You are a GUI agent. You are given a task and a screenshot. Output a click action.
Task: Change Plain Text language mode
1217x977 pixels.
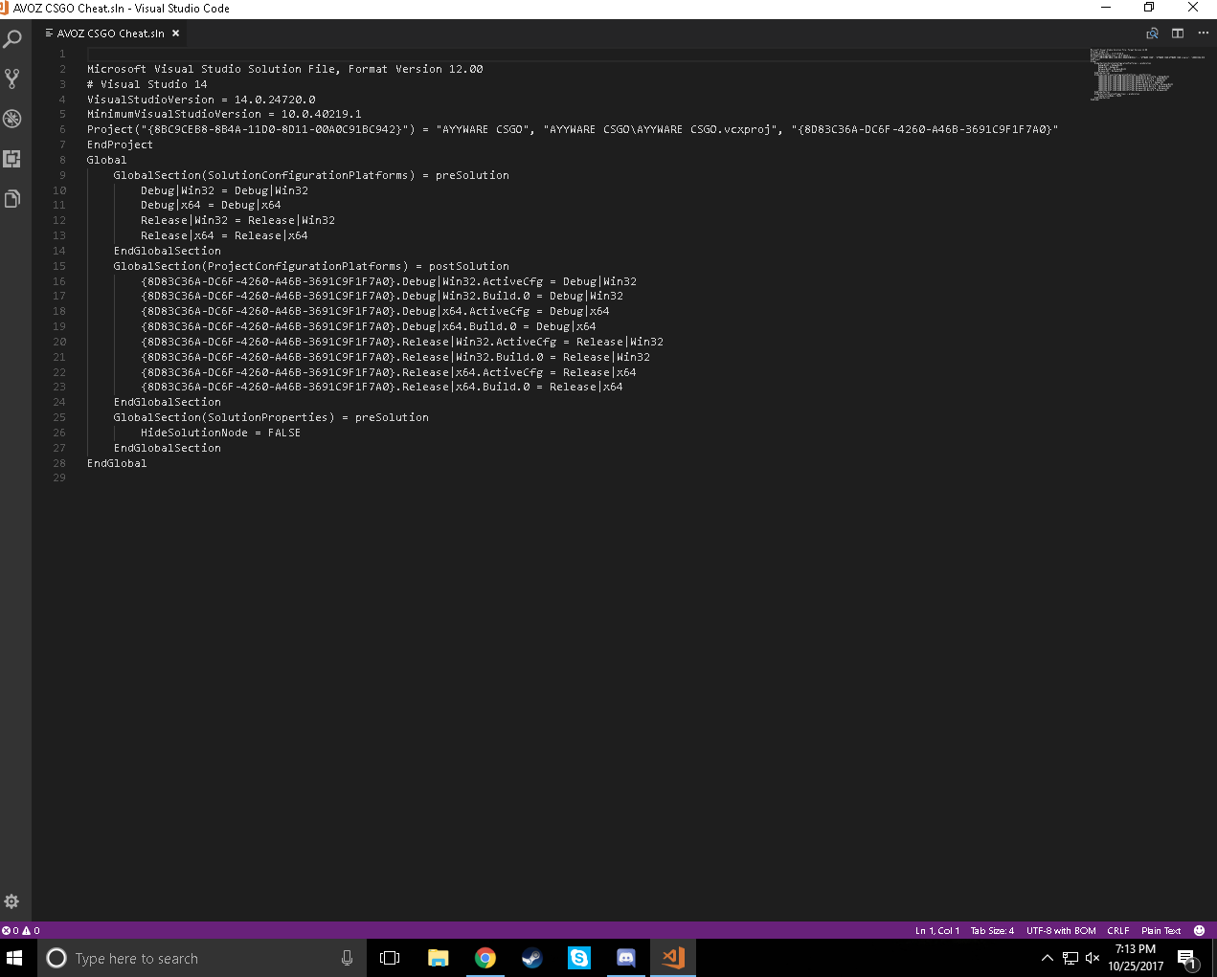(1161, 930)
